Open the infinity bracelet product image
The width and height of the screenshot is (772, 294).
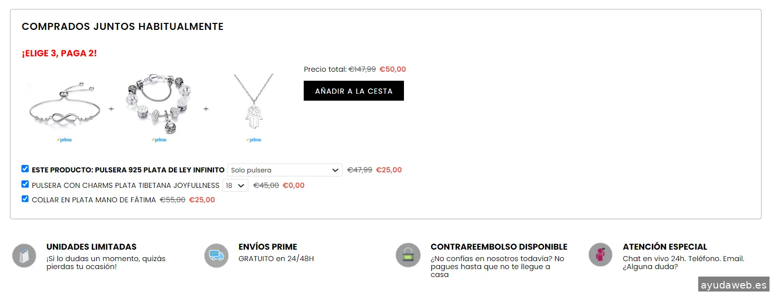click(64, 105)
